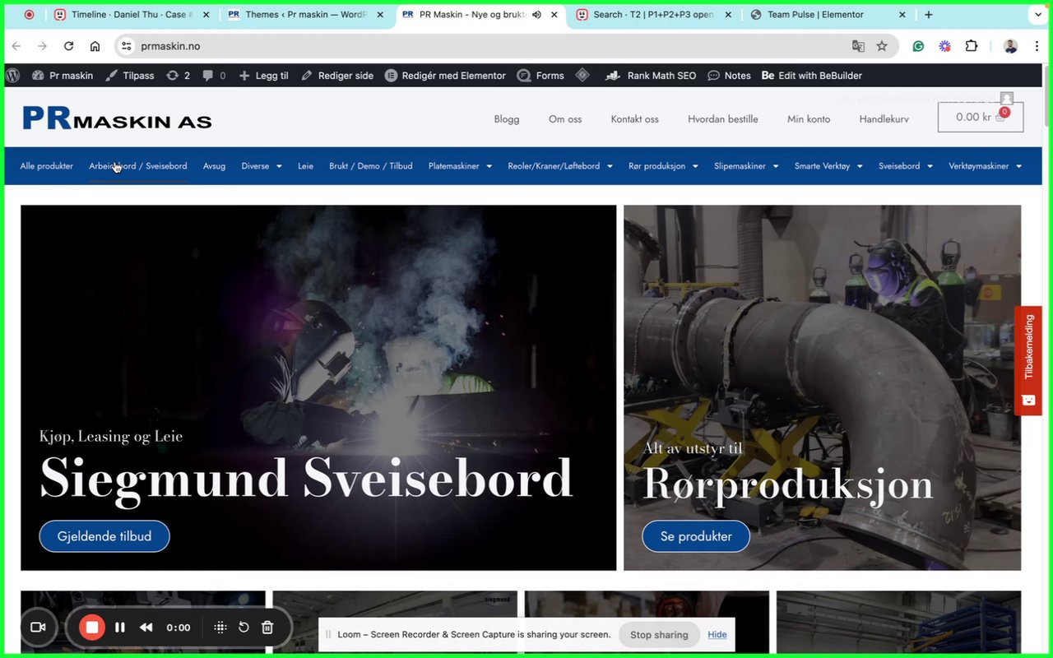
Task: Click the PR Maskin AS logo
Action: 117,118
